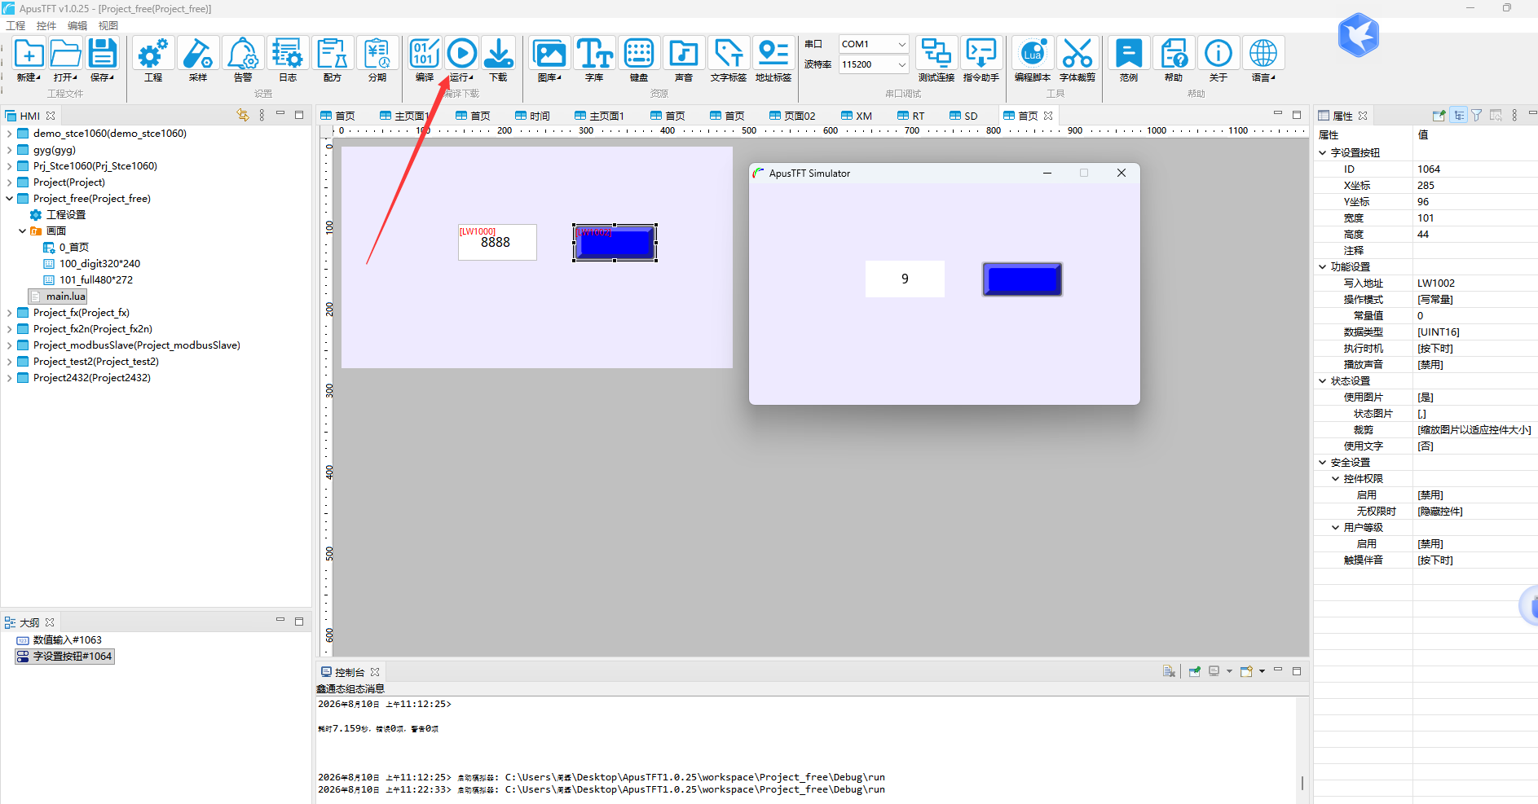Switch to the 时间 editor tab

(532, 116)
